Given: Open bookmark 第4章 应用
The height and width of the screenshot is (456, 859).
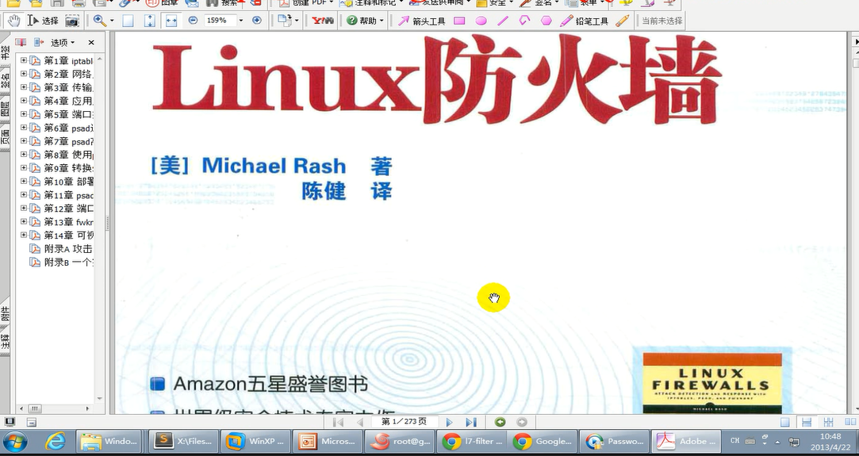Looking at the screenshot, I should pos(68,101).
